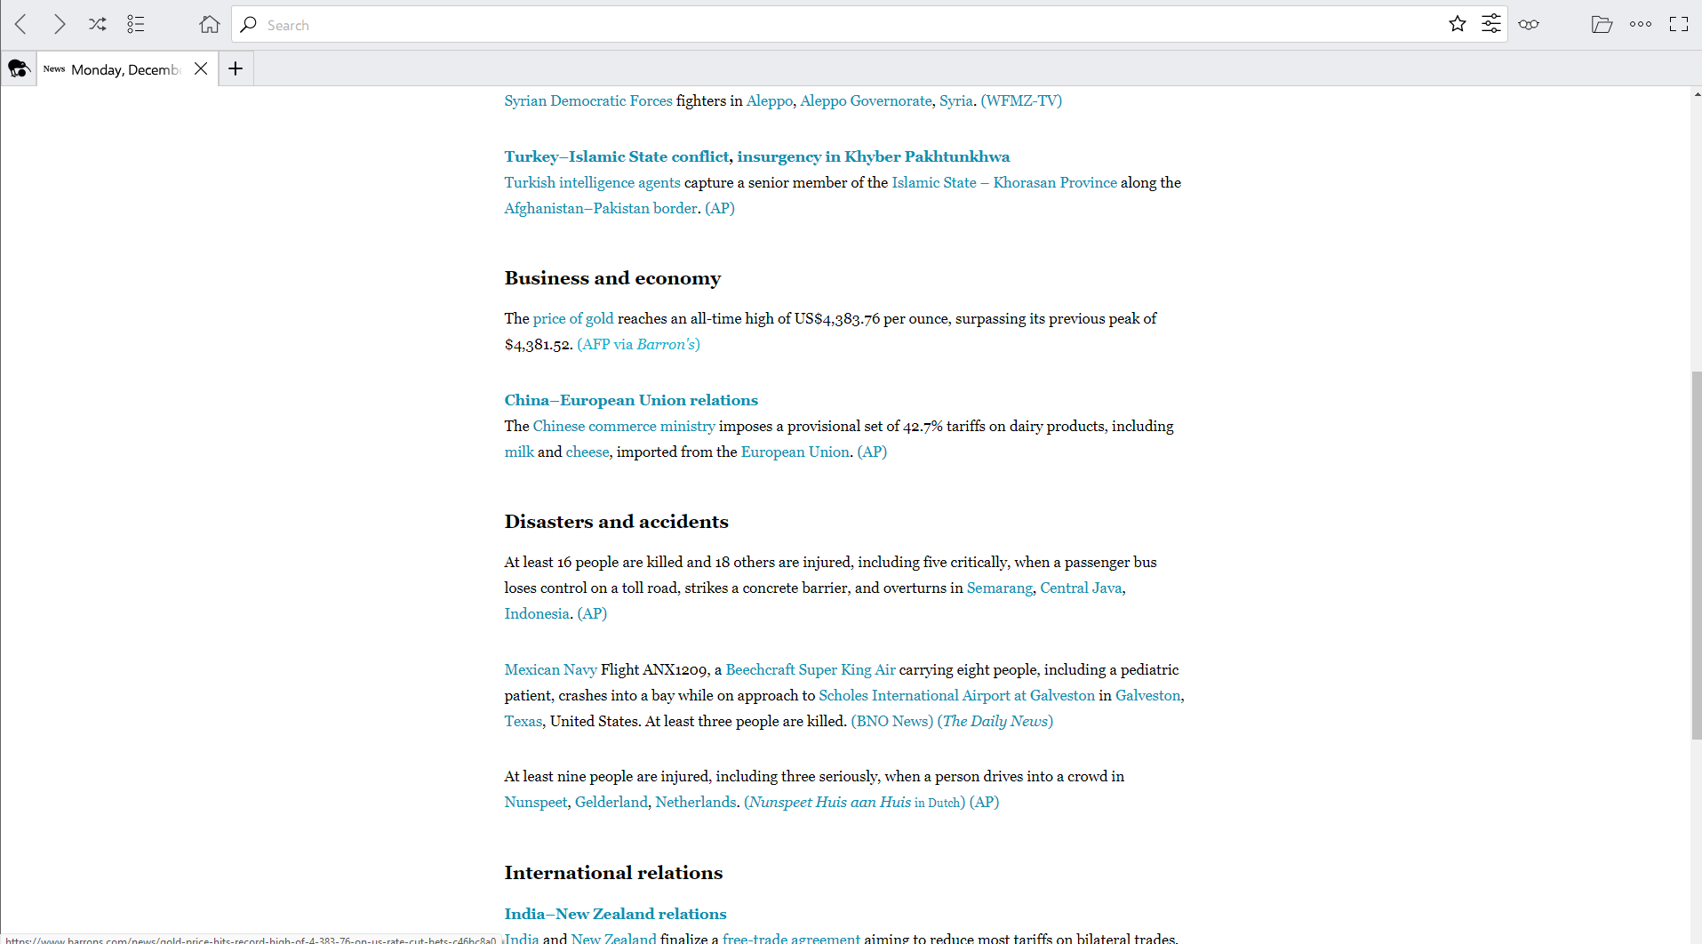
Task: Open the price of gold link
Action: (573, 318)
